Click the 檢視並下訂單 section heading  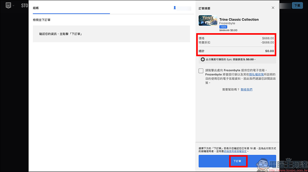42,20
